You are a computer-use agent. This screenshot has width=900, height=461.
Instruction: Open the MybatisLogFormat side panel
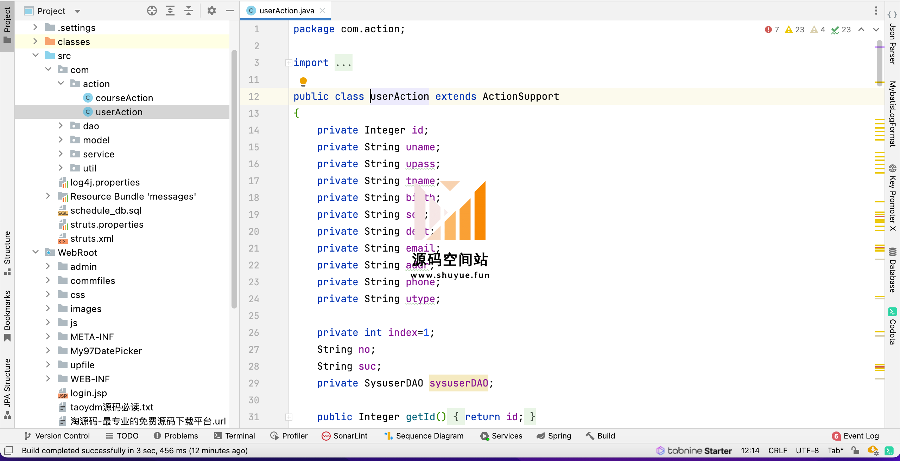click(x=893, y=114)
